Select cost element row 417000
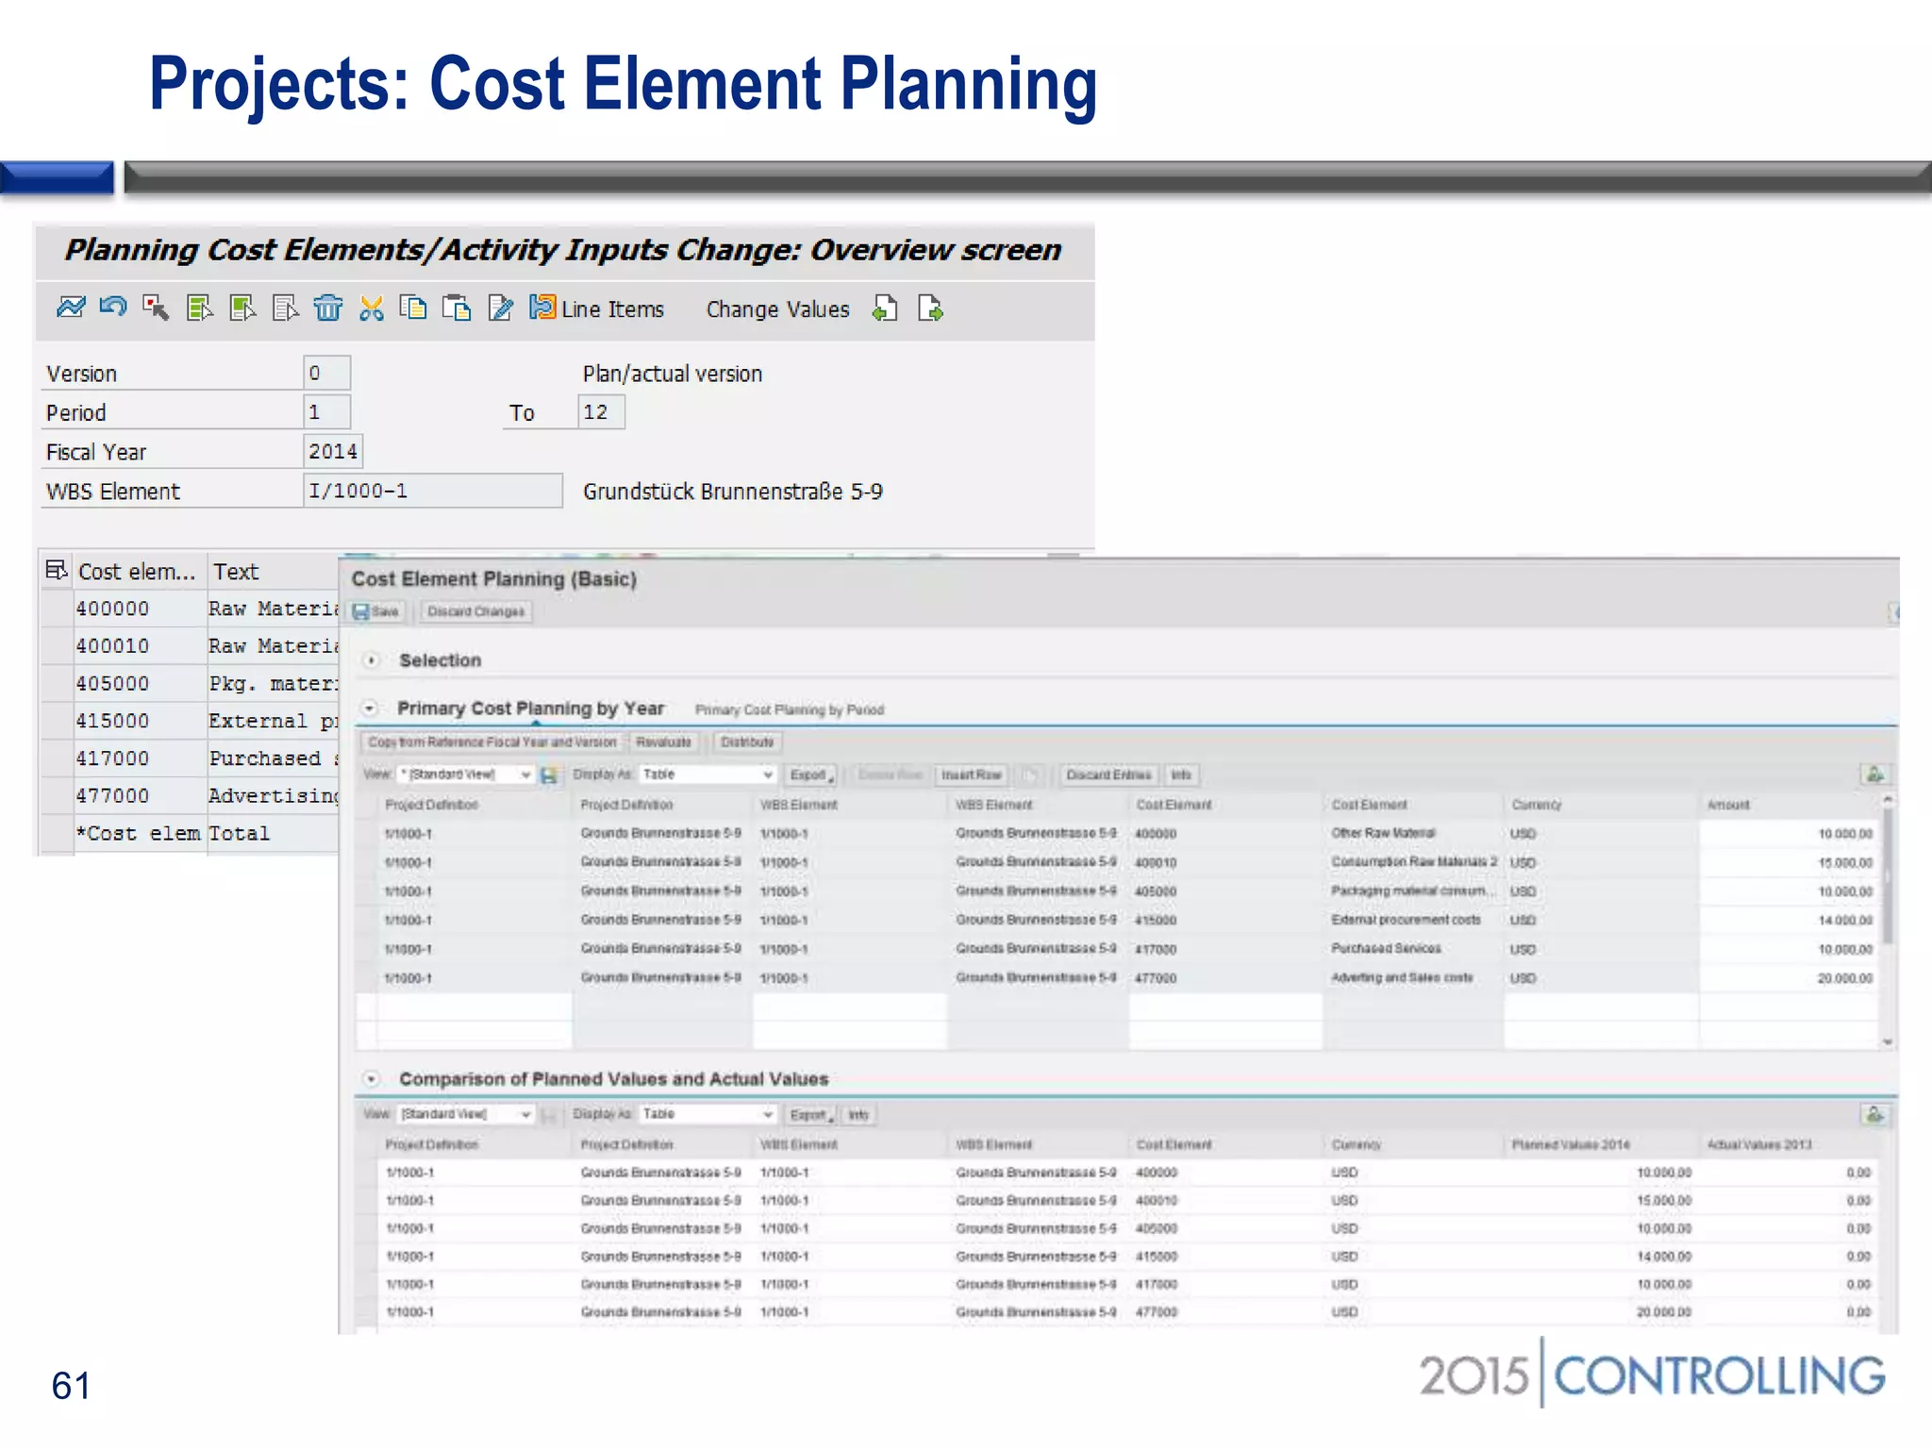Screen dimensions: 1932x1449 coord(58,758)
